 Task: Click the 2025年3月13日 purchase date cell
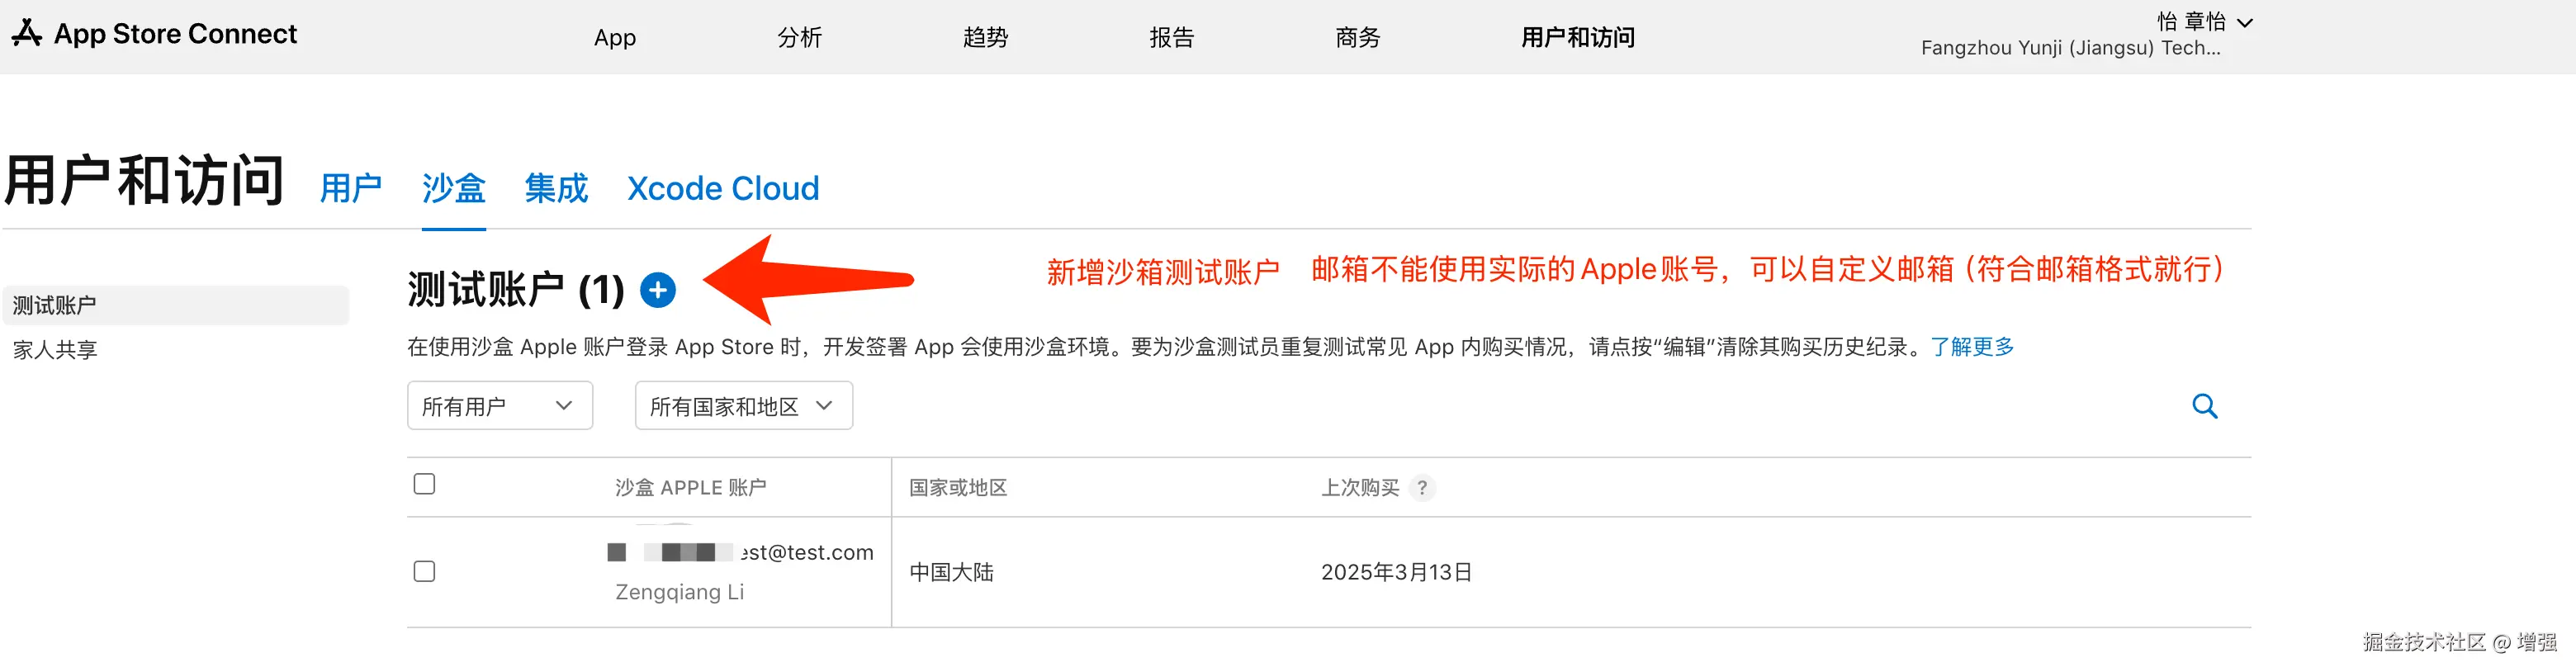pos(1396,572)
